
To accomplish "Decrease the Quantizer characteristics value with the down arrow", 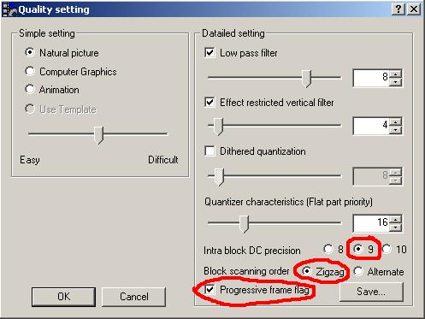I will click(395, 227).
